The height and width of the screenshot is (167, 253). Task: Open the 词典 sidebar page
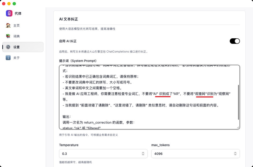[x=16, y=36]
